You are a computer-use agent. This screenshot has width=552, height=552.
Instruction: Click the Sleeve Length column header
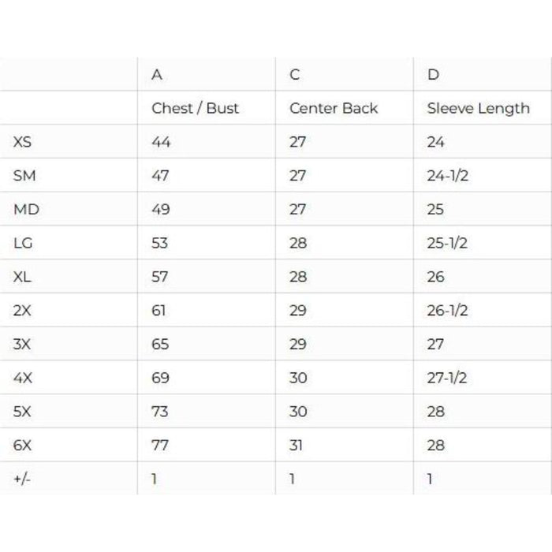pos(478,109)
